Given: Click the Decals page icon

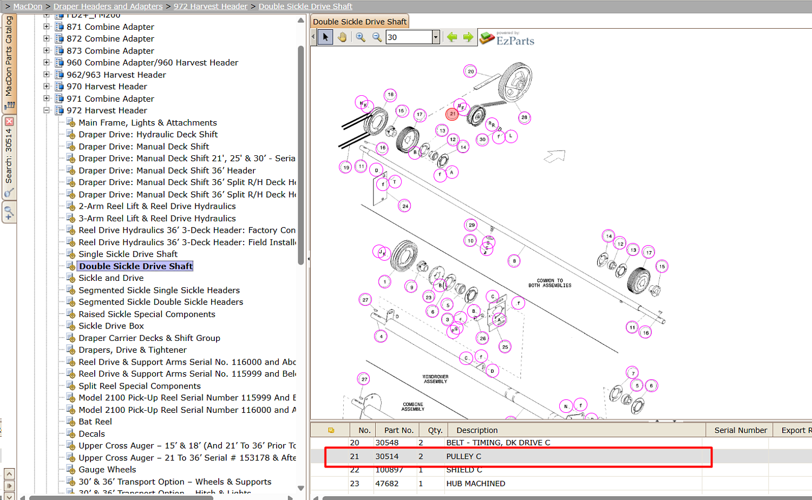Looking at the screenshot, I should point(71,434).
